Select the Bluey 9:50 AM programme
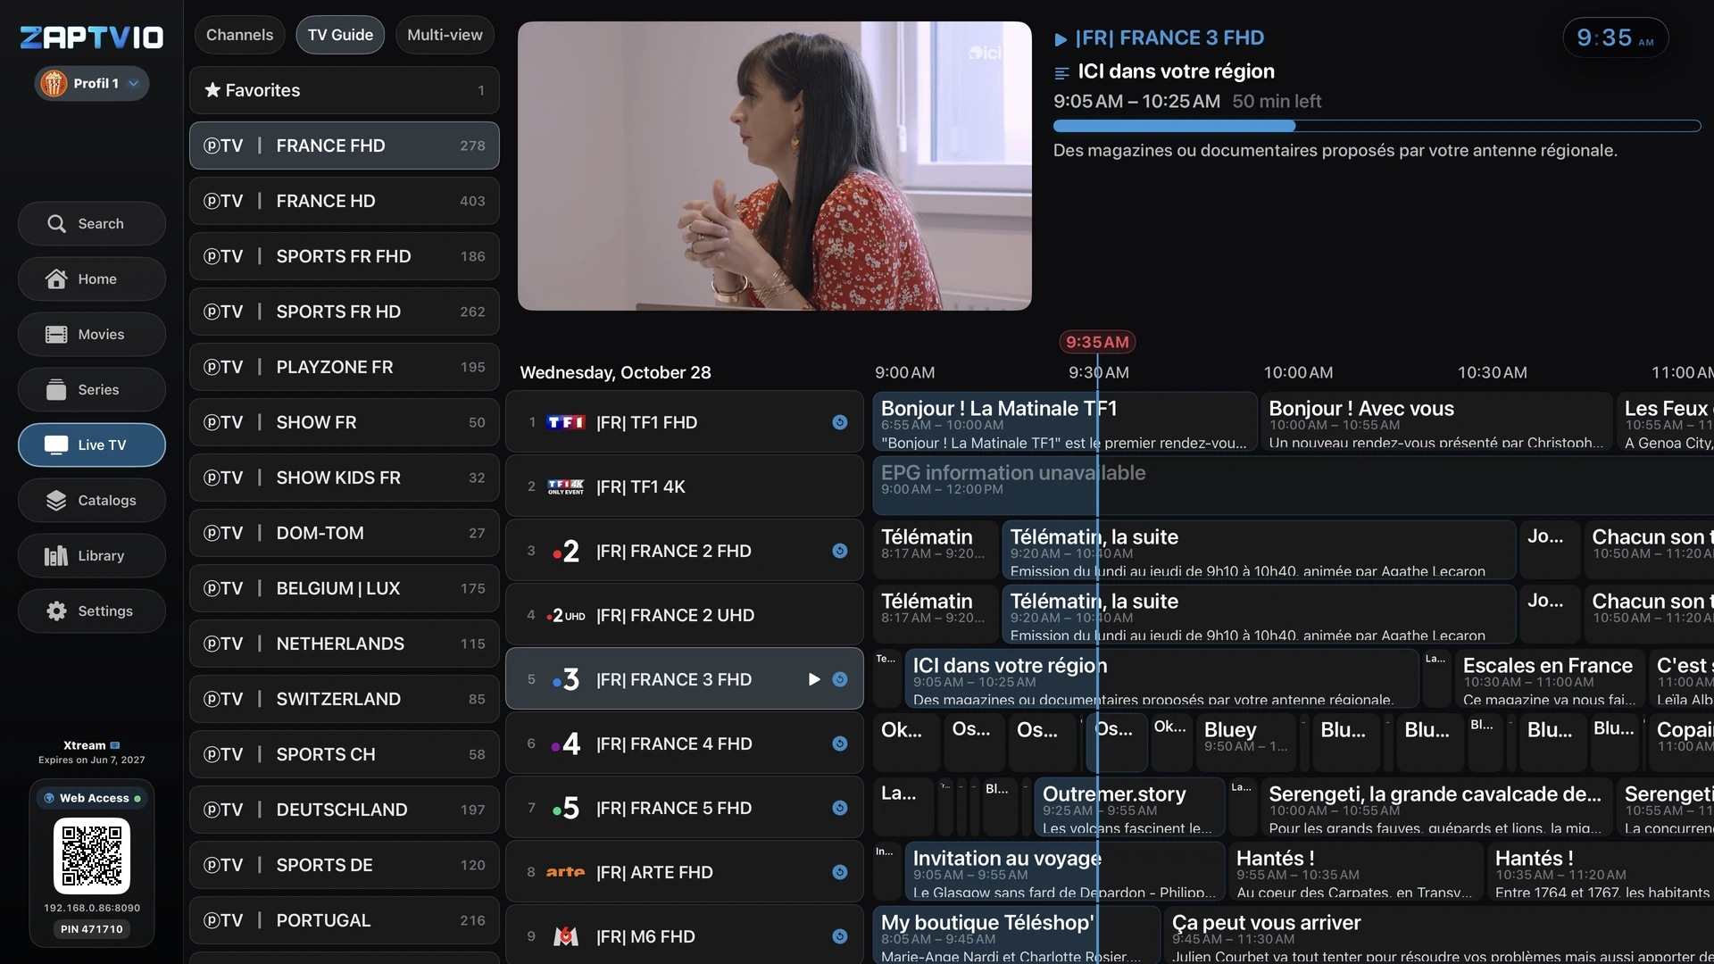 tap(1245, 744)
